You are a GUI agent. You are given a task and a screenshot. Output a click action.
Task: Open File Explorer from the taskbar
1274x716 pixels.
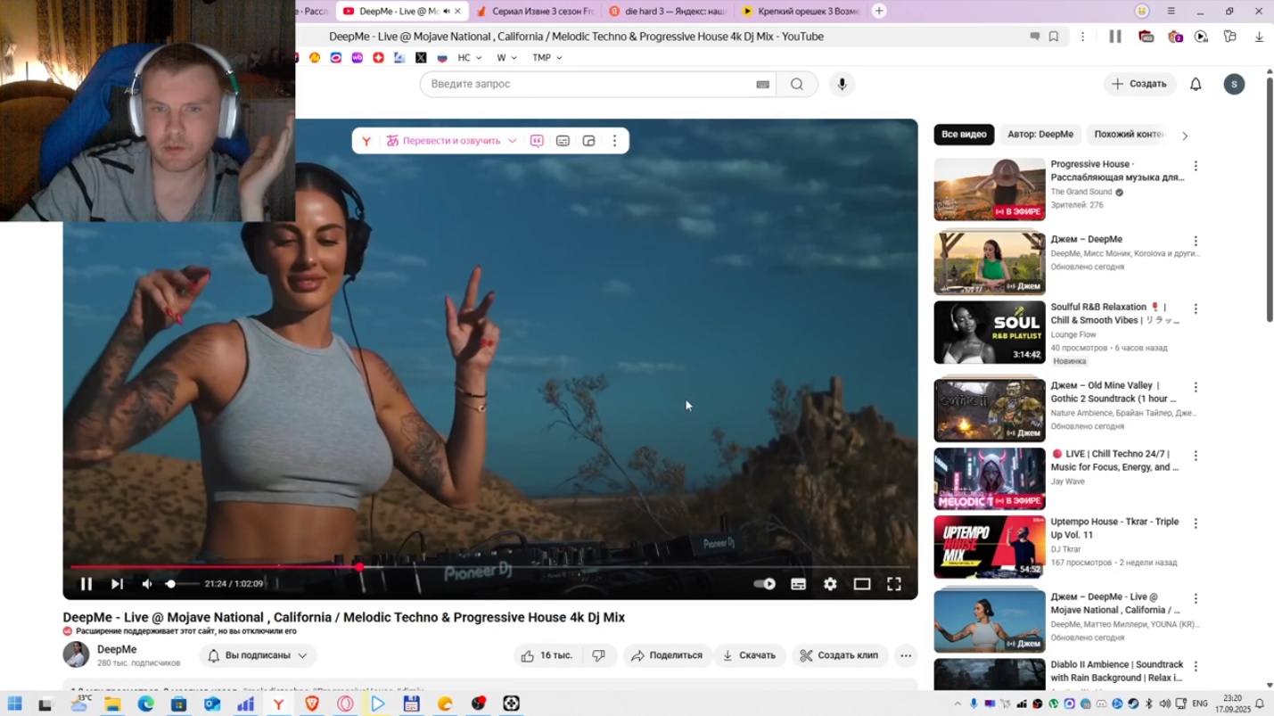point(112,704)
